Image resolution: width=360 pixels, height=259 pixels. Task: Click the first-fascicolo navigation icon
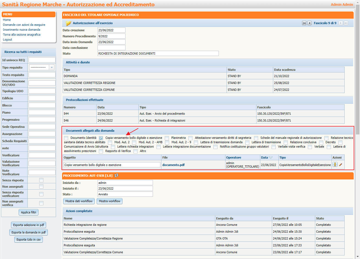pyautogui.click(x=304, y=23)
